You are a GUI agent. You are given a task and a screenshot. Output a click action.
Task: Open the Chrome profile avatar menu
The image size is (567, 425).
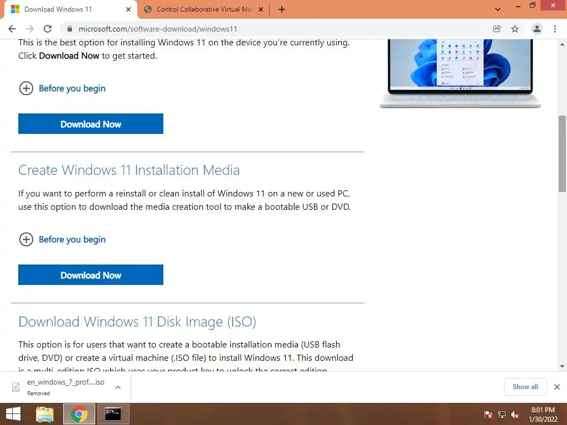coord(537,29)
